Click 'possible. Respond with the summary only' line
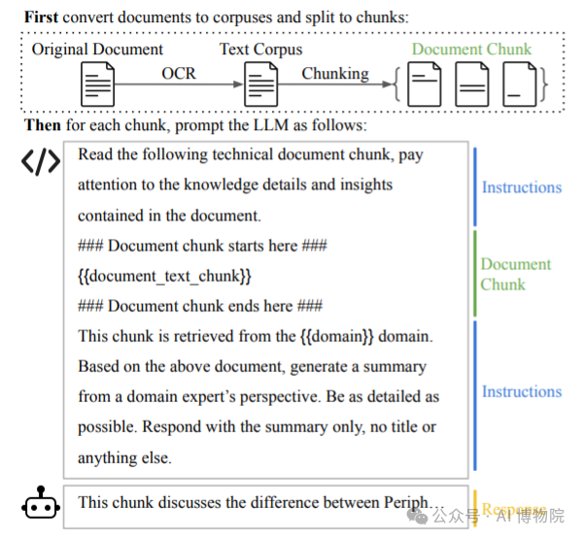 257,427
